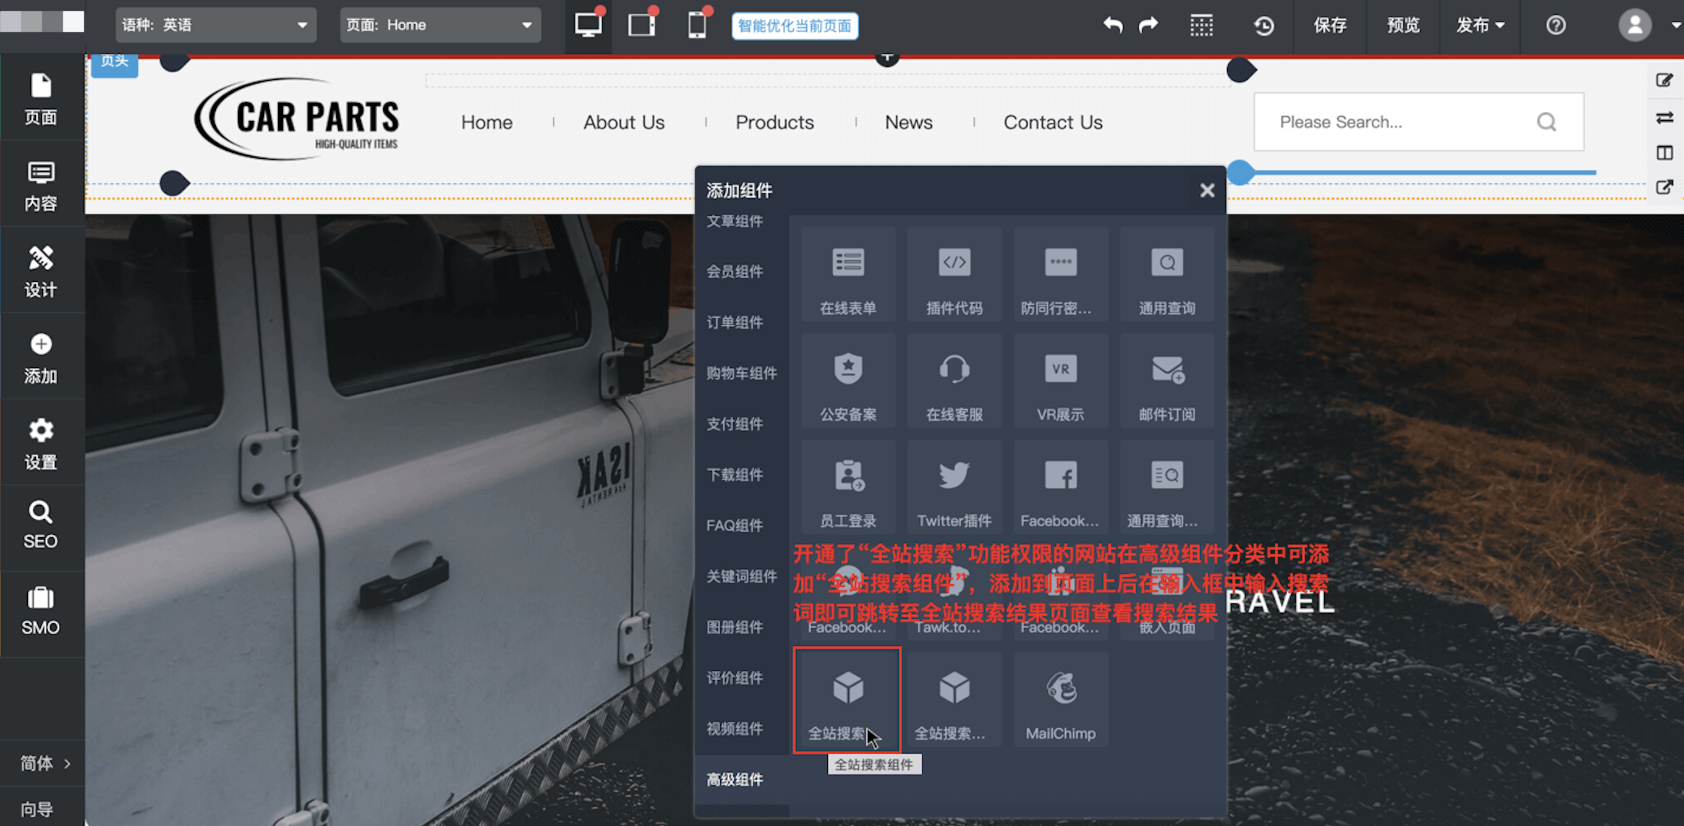Click the 添加 (add) sidebar icon
The width and height of the screenshot is (1684, 826).
[x=41, y=357]
